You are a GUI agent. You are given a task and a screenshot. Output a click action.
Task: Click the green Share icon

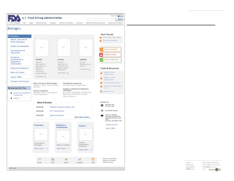[x=66, y=159]
